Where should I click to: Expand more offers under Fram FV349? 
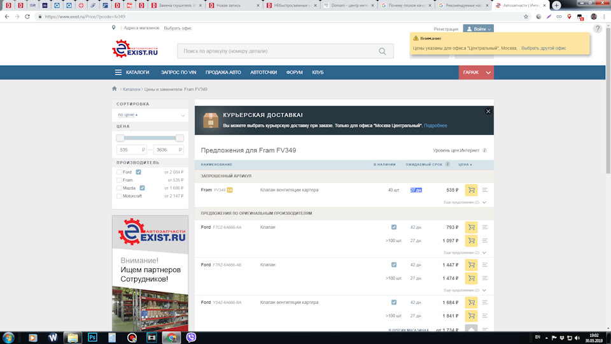tap(465, 203)
